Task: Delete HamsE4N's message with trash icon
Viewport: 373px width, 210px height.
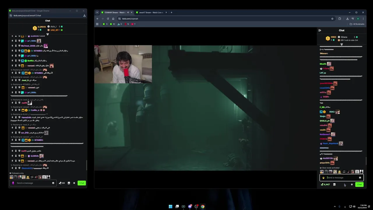Action: click(x=12, y=117)
